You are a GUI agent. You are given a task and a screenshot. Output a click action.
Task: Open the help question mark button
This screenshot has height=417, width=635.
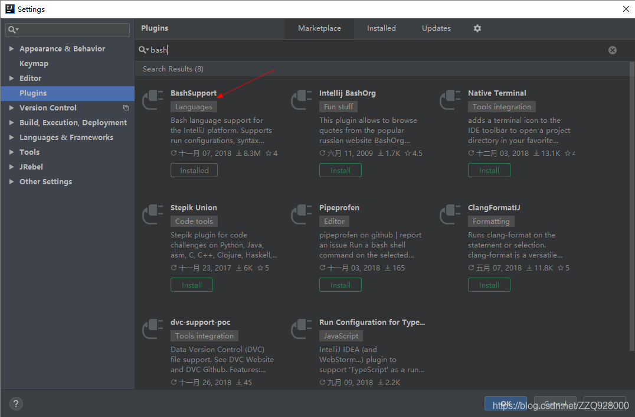pyautogui.click(x=16, y=403)
